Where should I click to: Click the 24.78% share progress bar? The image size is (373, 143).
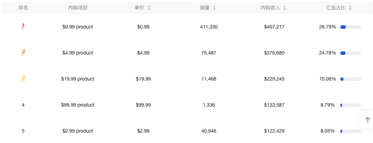pos(350,53)
